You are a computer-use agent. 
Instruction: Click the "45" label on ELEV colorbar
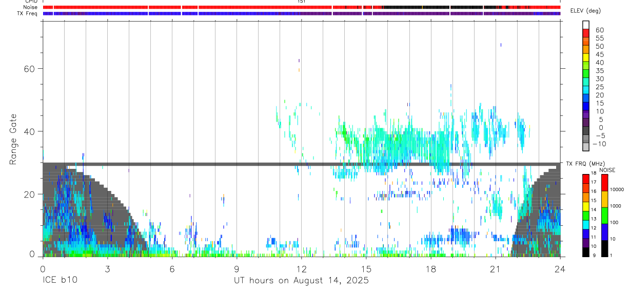click(599, 54)
